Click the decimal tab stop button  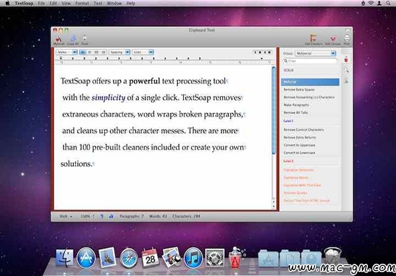269,52
